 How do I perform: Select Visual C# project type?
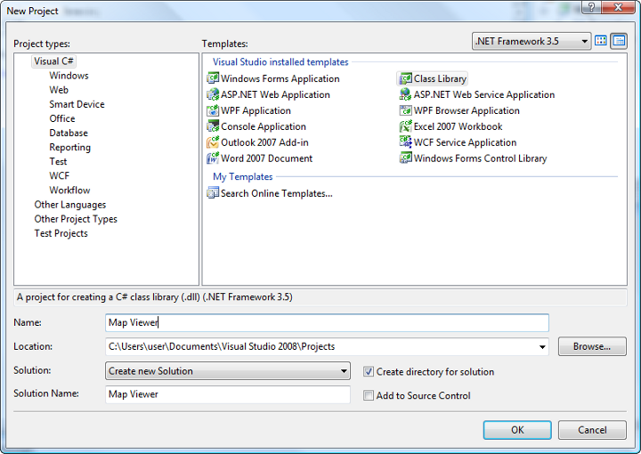click(53, 61)
